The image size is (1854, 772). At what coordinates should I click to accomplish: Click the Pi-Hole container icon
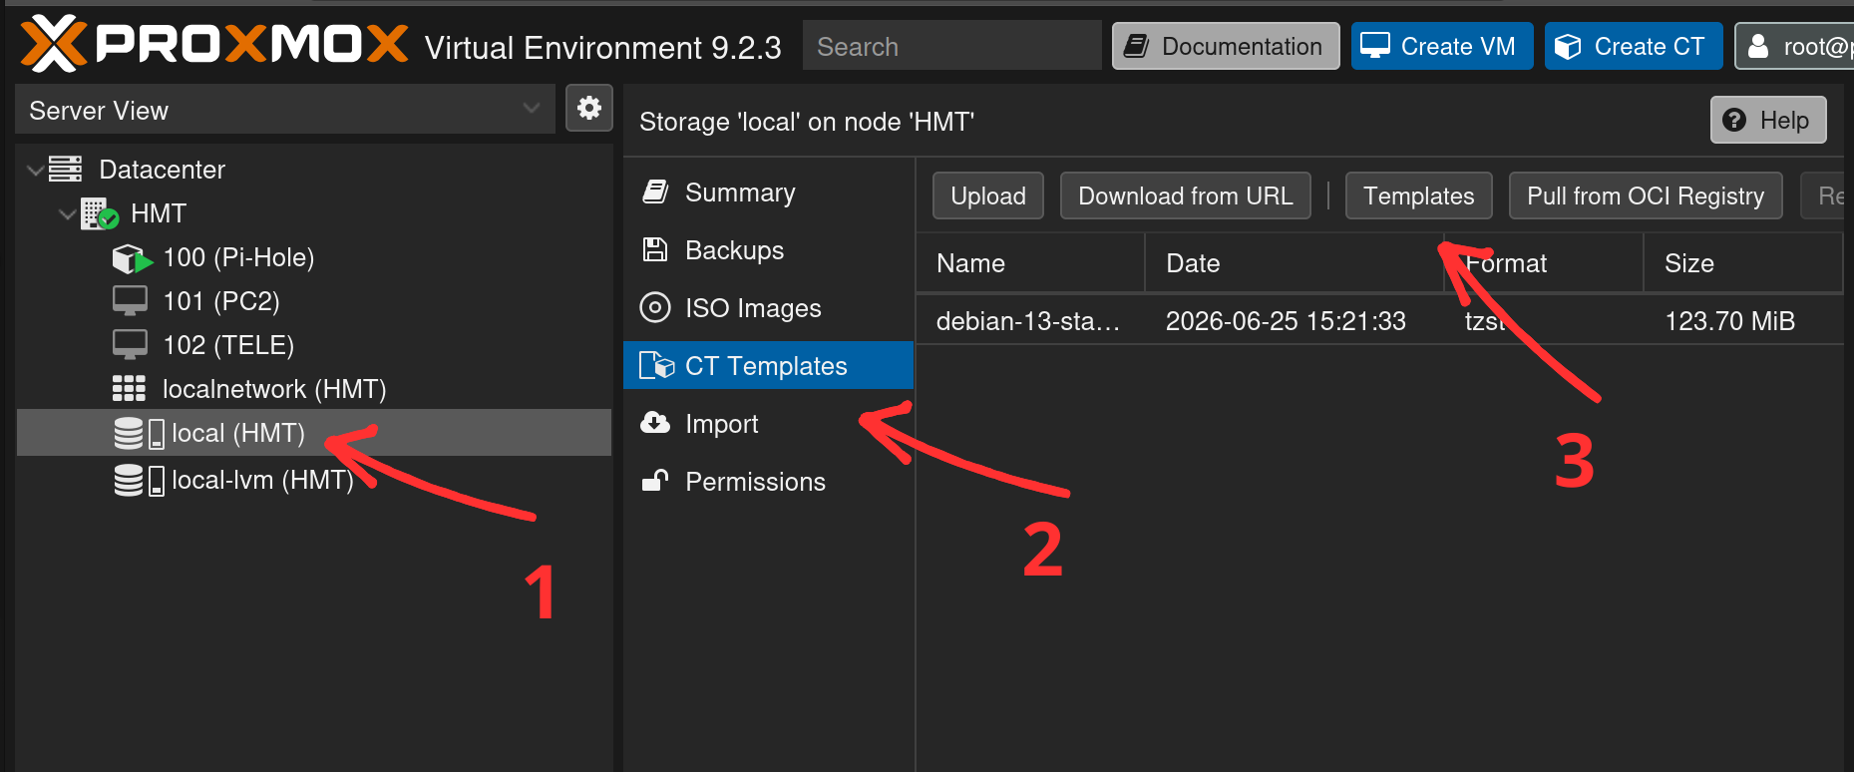click(132, 258)
